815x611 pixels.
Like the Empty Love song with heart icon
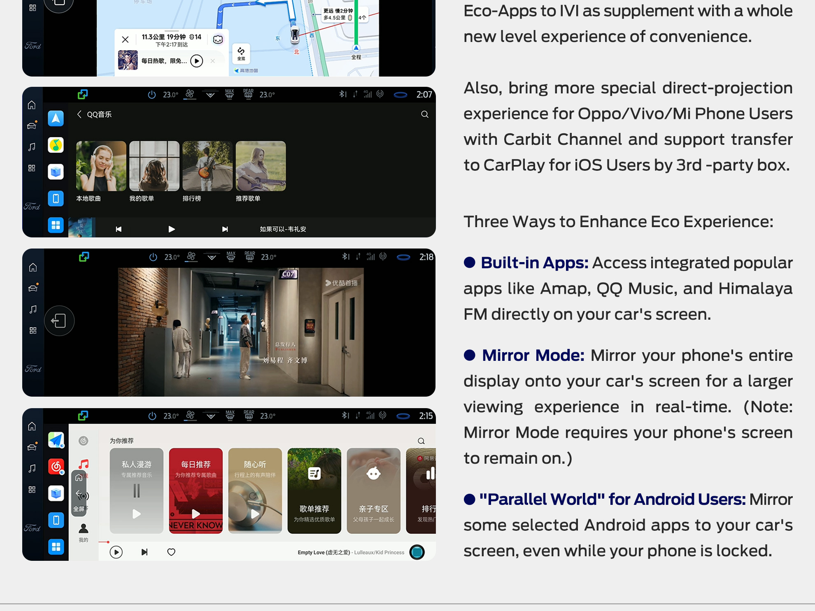171,552
